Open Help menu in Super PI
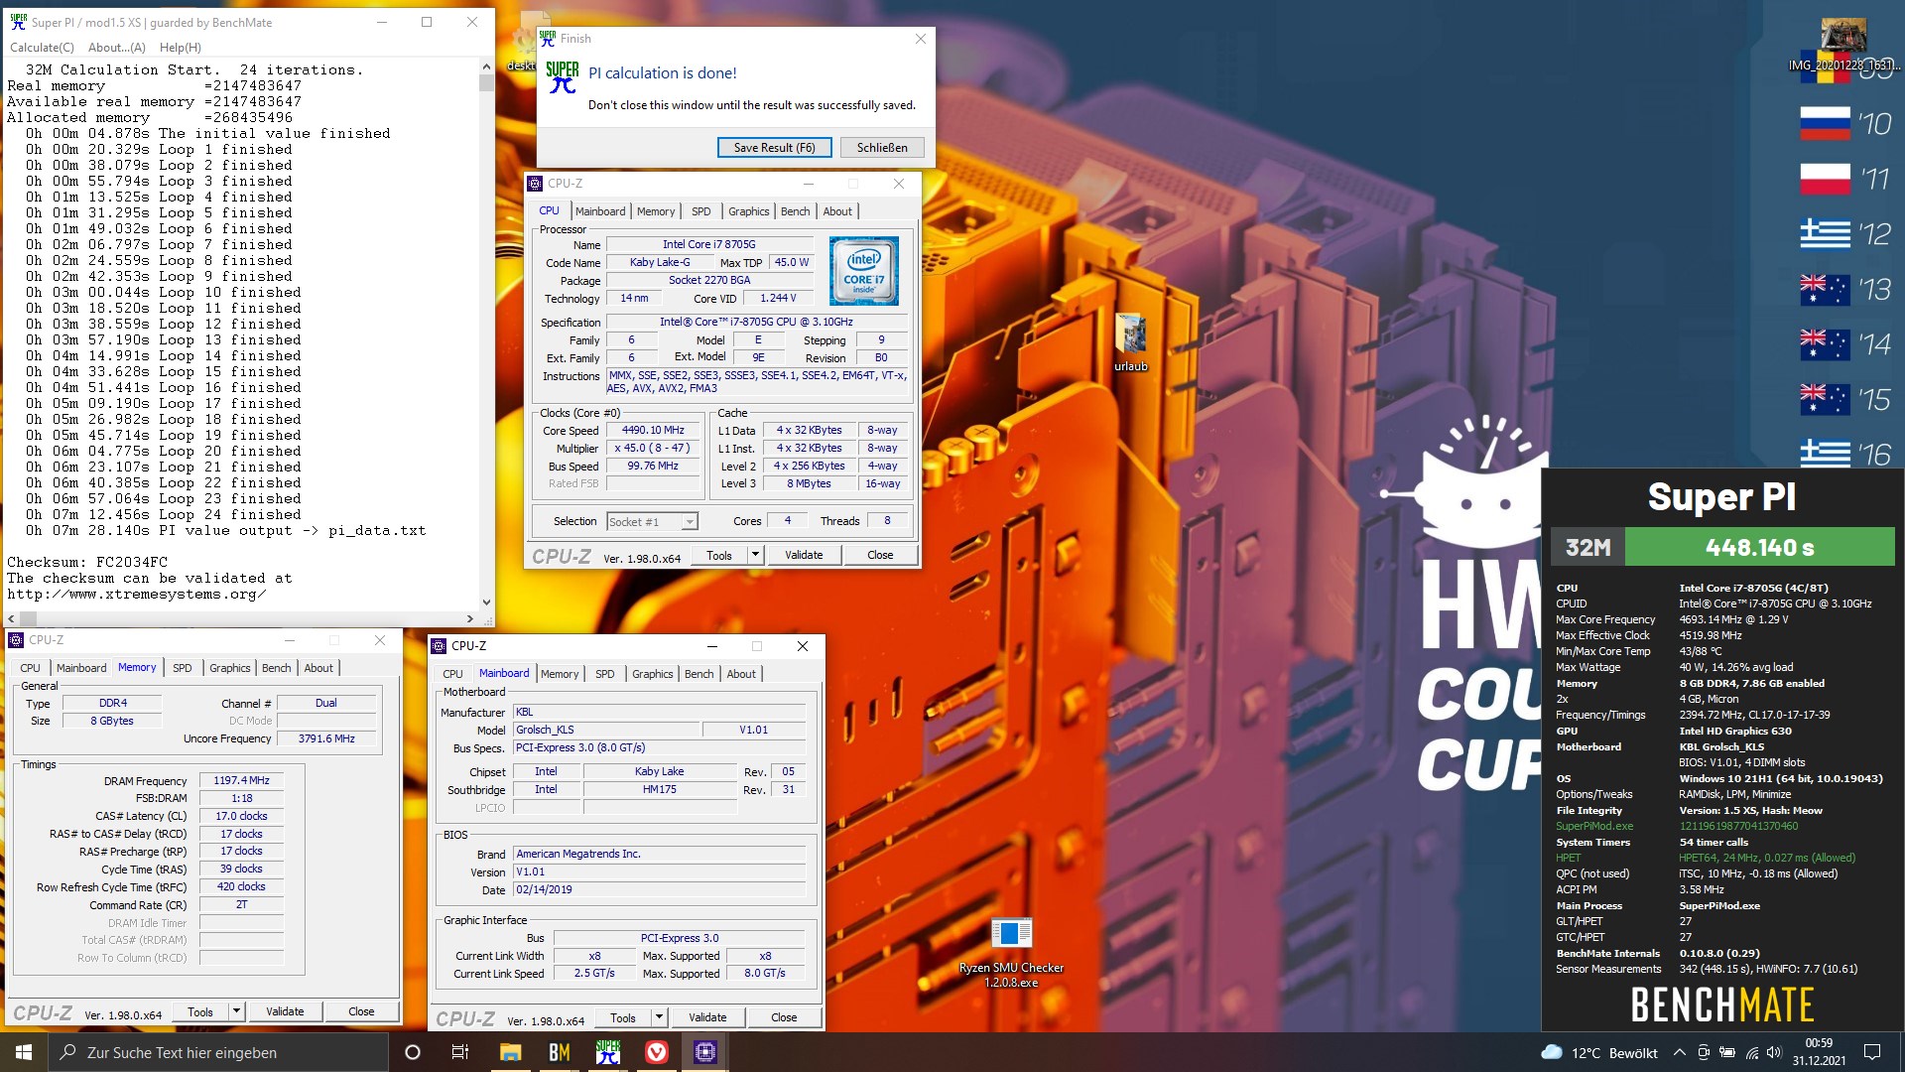The height and width of the screenshot is (1072, 1905). pos(181,48)
